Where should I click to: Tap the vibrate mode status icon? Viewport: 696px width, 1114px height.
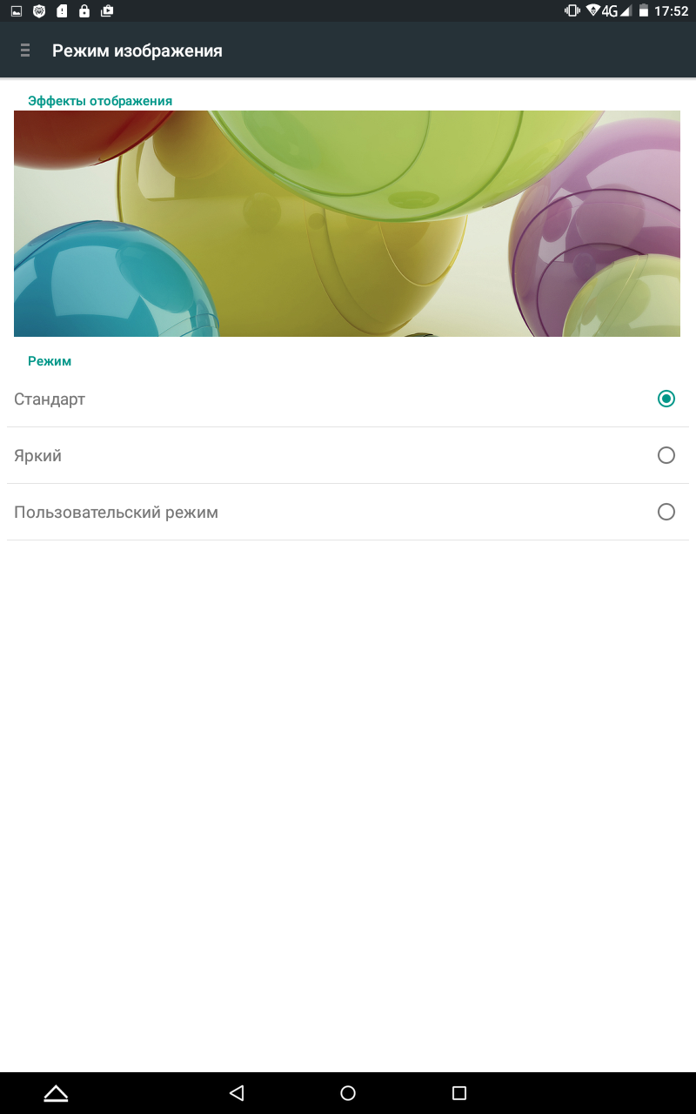click(572, 11)
